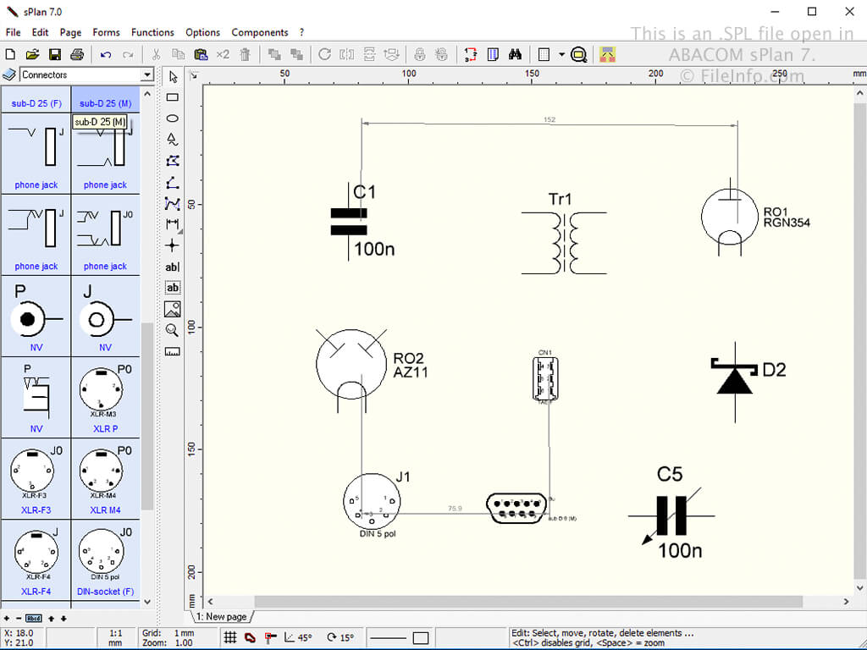867x650 pixels.
Task: Pick the DIN-socket (F) component
Action: click(105, 561)
